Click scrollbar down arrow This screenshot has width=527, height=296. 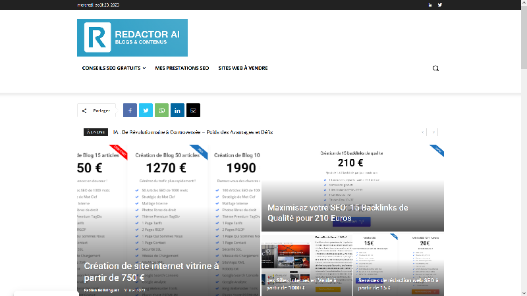[524, 293]
